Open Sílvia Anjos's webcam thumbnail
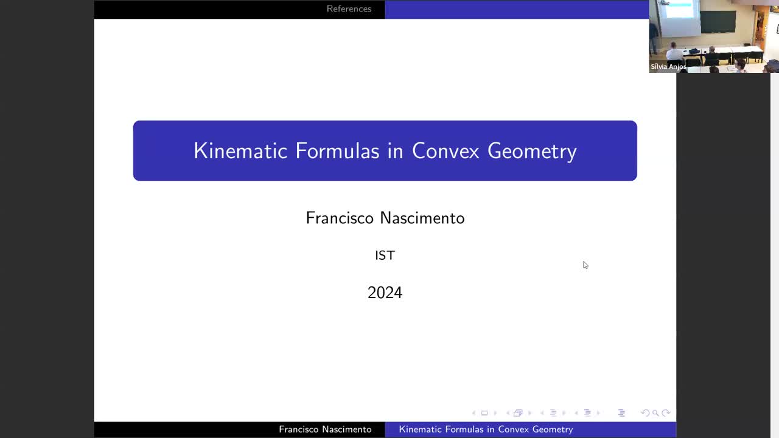Screen dimensions: 779x438 pos(712,36)
